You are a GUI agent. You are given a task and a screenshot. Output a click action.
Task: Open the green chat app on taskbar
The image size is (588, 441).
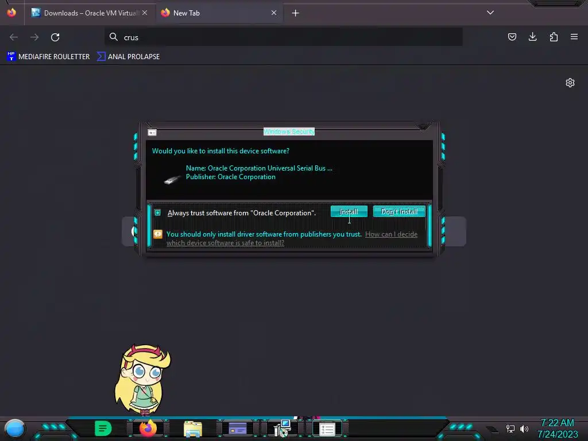pyautogui.click(x=103, y=428)
